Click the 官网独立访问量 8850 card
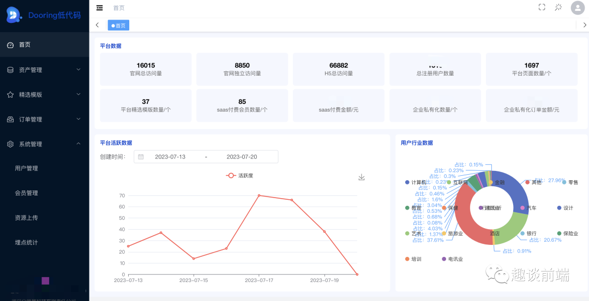The image size is (589, 301). coord(242,69)
